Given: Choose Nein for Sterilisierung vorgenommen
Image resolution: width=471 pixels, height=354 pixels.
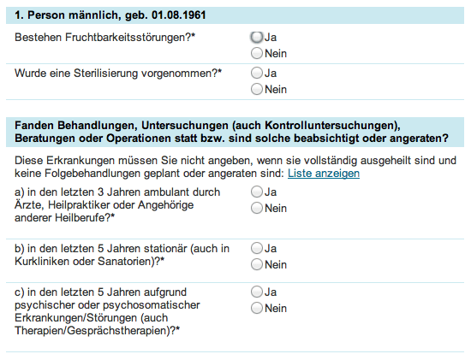Looking at the screenshot, I should tap(257, 89).
